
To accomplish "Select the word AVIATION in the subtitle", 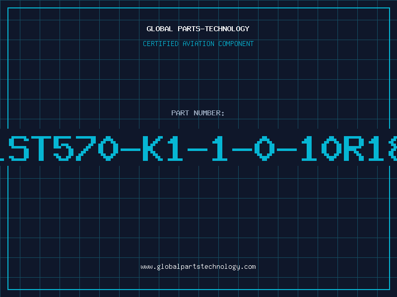I will (x=198, y=44).
